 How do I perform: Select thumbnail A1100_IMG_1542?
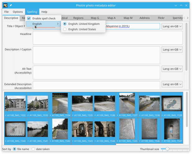(60, 131)
